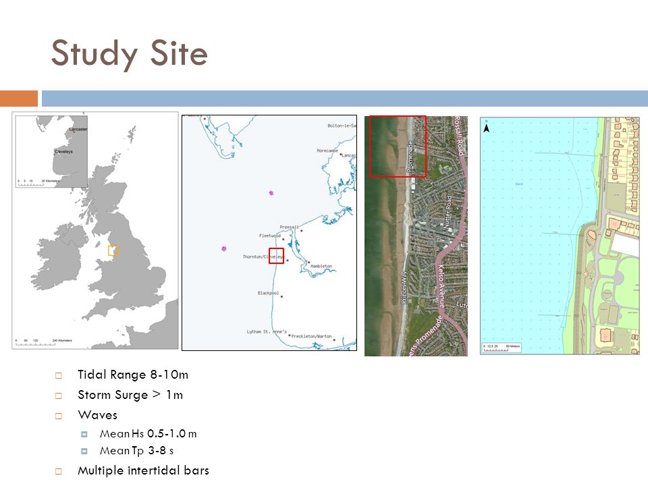Click the 'Preesall' label on coastline map
This screenshot has height=486, width=648.
click(289, 227)
